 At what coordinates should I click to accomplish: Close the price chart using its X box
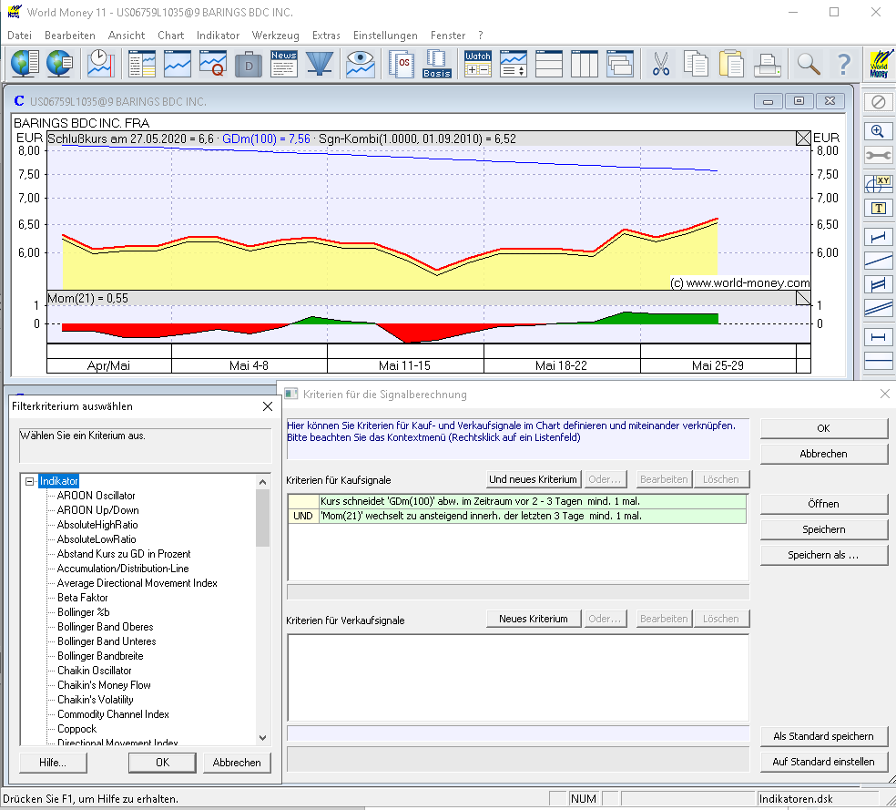(803, 138)
